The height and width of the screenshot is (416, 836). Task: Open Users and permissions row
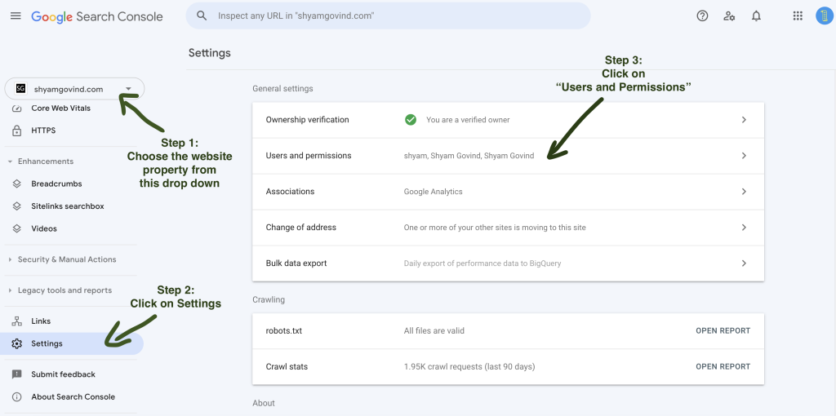pyautogui.click(x=508, y=156)
